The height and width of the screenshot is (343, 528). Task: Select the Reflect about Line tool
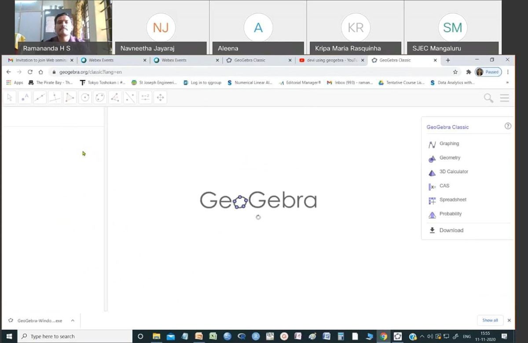point(130,98)
